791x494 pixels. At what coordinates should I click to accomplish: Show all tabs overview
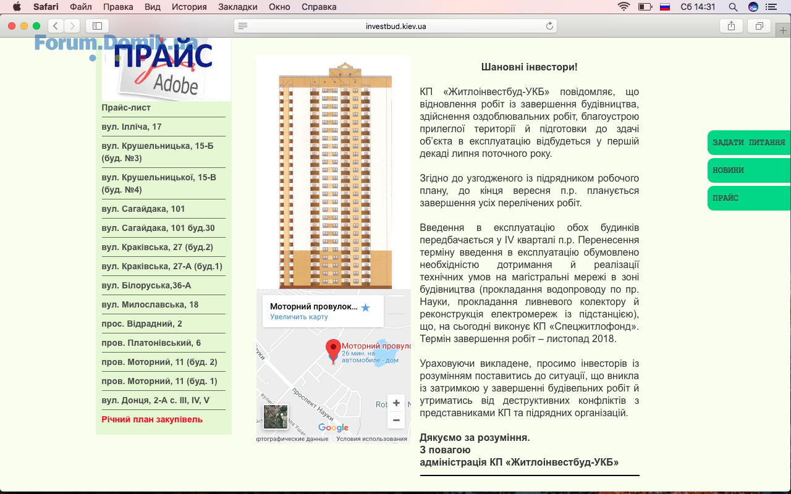[759, 26]
